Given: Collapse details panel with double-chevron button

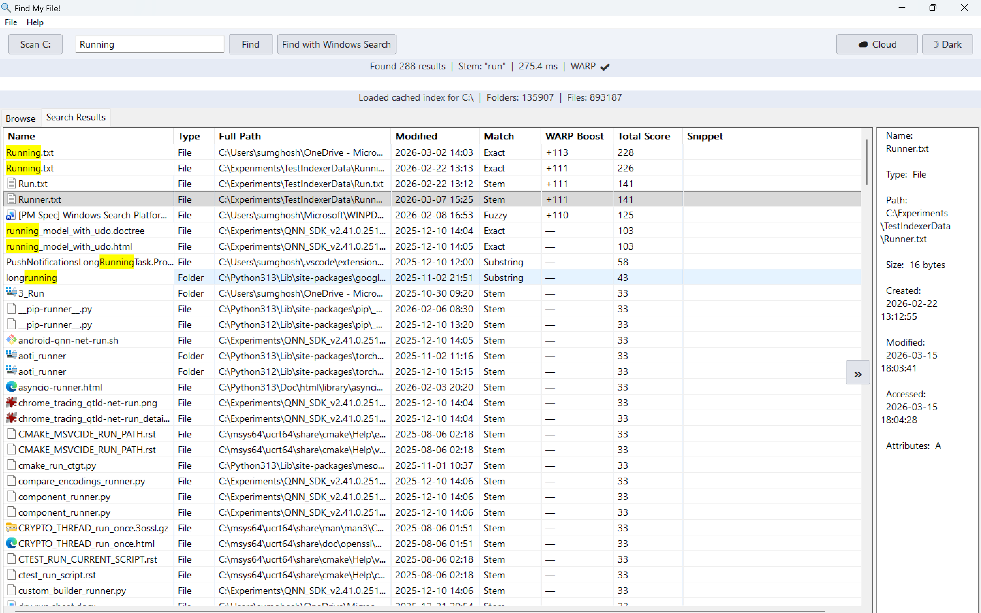Looking at the screenshot, I should pos(857,372).
